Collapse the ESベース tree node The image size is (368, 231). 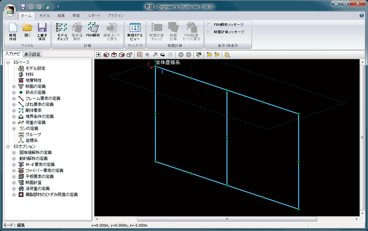(x=8, y=62)
